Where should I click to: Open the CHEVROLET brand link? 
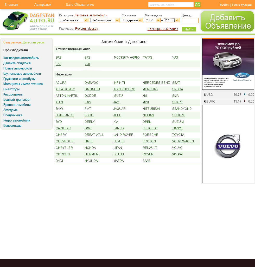pos(65,141)
